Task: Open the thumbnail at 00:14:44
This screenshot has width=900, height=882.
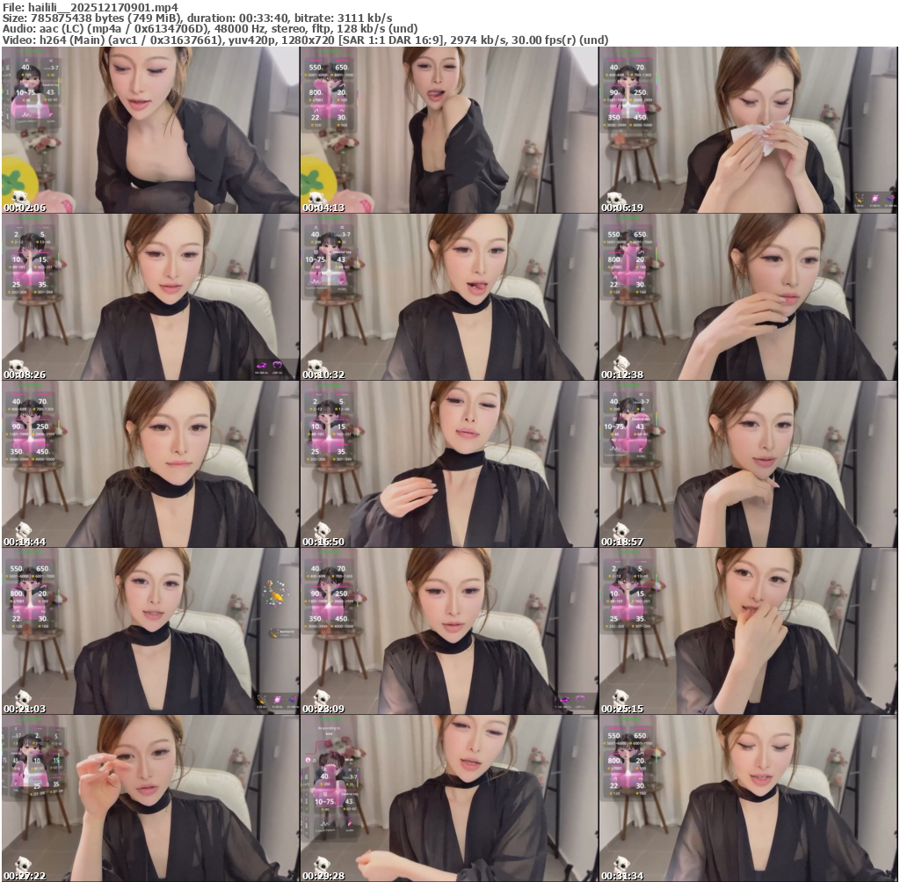Action: 150,464
